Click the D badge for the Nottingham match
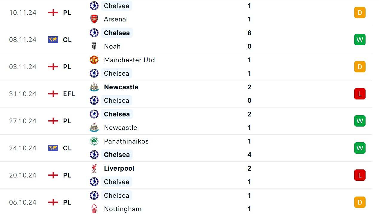 (x=360, y=202)
